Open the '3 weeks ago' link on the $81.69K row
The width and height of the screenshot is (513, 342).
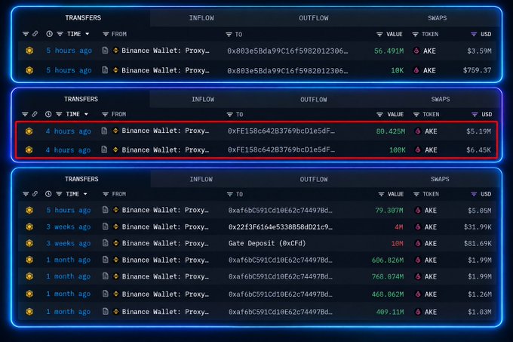pyautogui.click(x=69, y=243)
